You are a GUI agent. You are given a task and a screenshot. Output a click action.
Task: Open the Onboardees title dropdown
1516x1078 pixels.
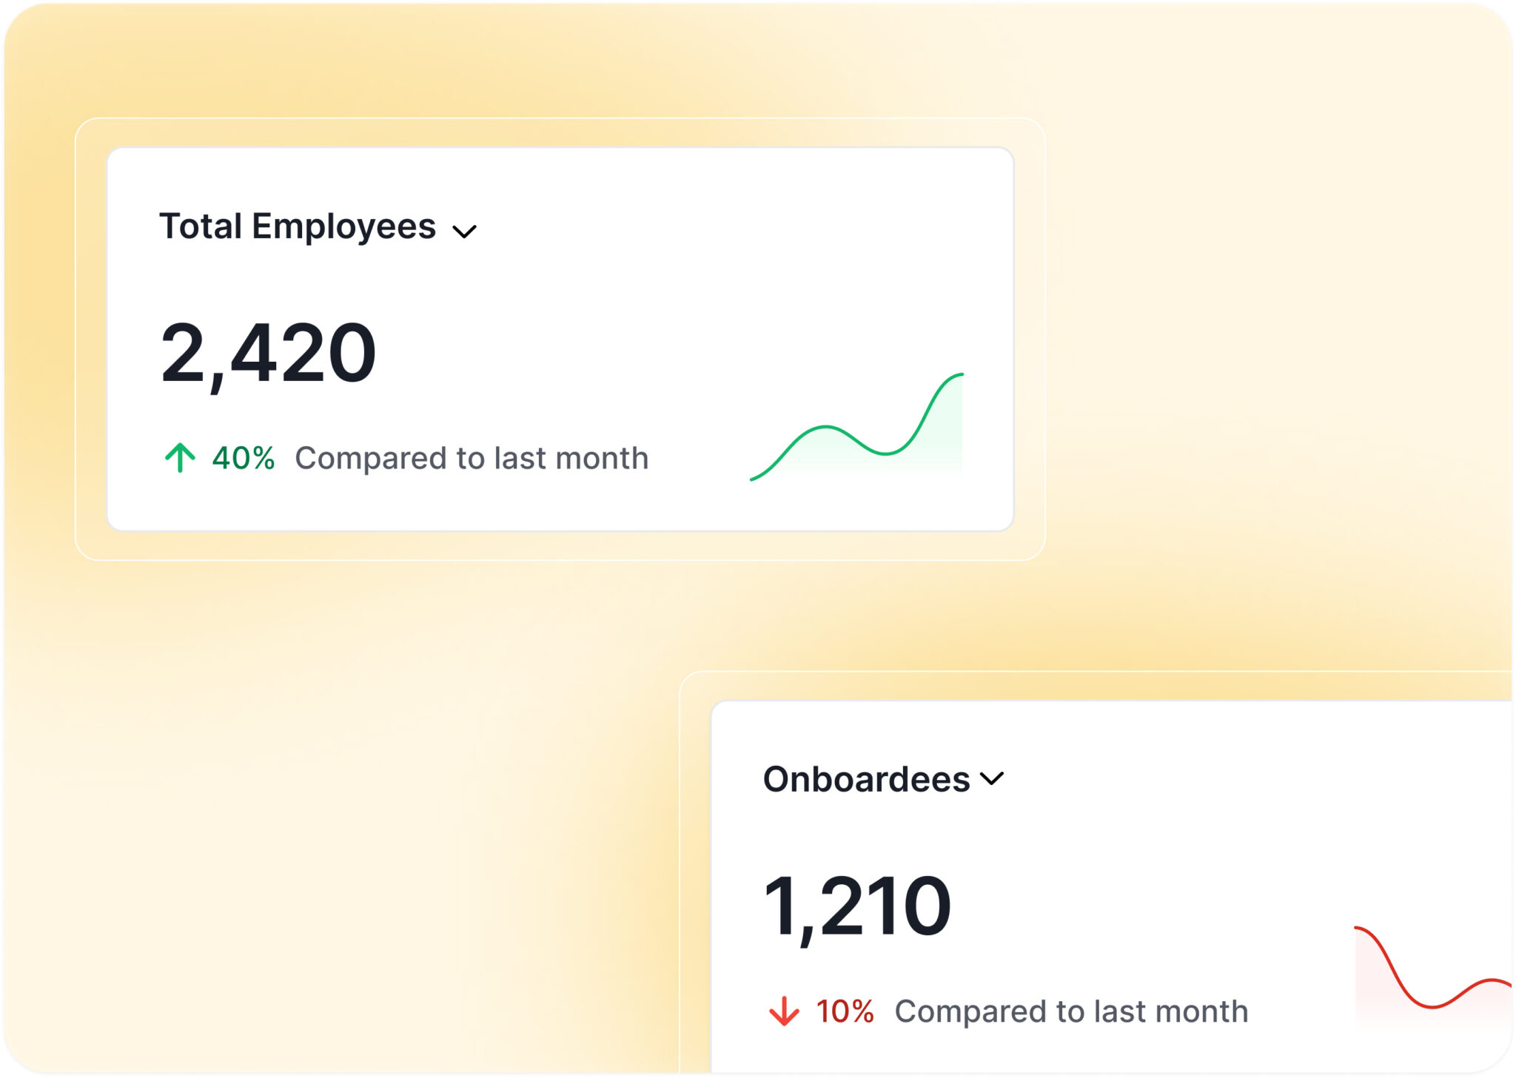click(x=866, y=780)
